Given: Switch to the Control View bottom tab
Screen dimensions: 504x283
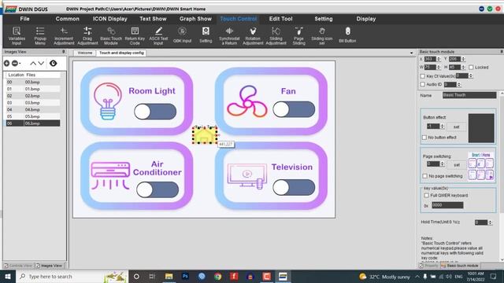Looking at the screenshot, I should (18, 266).
